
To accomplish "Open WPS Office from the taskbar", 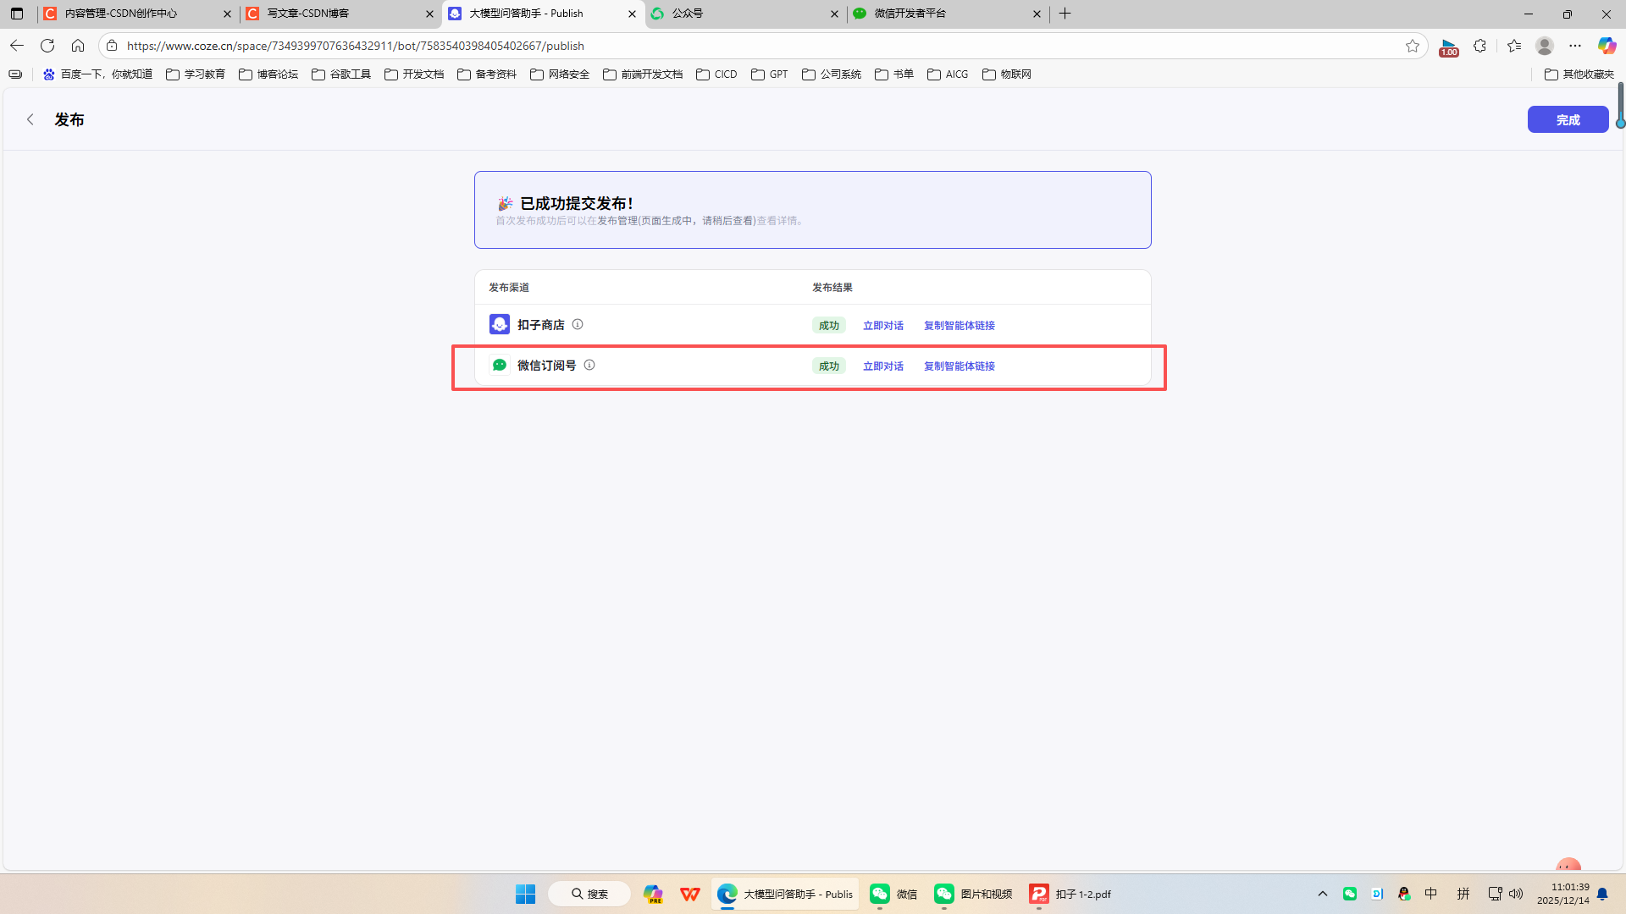I will (x=690, y=894).
